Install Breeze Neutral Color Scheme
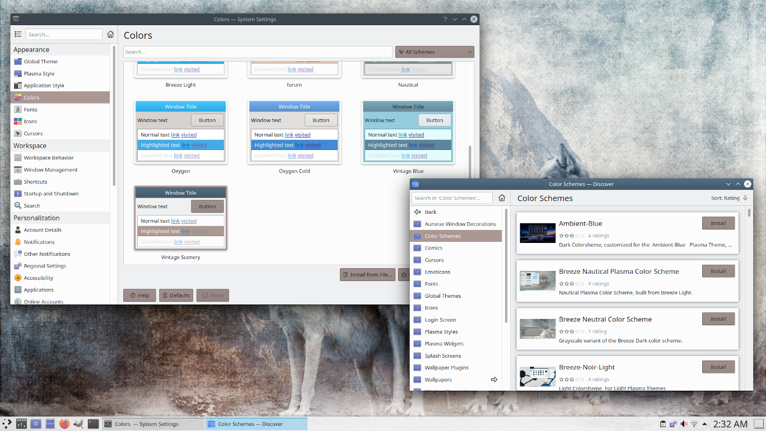766x431 pixels. pyautogui.click(x=718, y=319)
